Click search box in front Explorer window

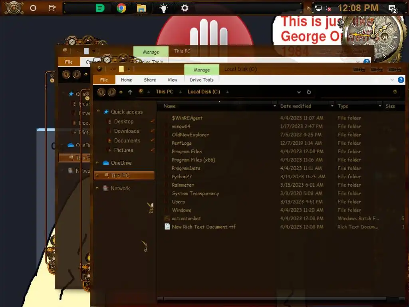(359, 92)
